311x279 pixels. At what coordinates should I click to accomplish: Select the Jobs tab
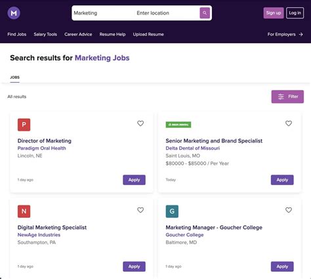(15, 77)
